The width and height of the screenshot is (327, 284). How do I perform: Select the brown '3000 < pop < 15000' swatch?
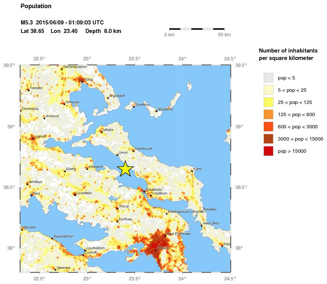tap(268, 139)
